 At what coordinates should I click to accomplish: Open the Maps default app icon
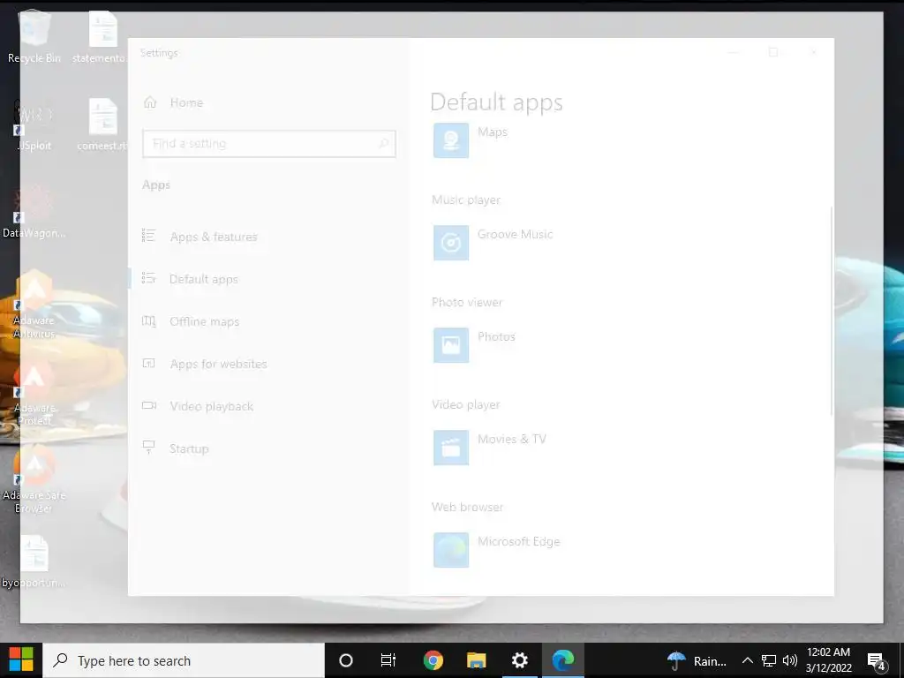pos(451,140)
